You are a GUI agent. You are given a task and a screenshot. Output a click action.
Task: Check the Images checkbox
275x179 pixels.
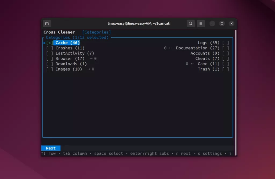pyautogui.click(x=50, y=69)
